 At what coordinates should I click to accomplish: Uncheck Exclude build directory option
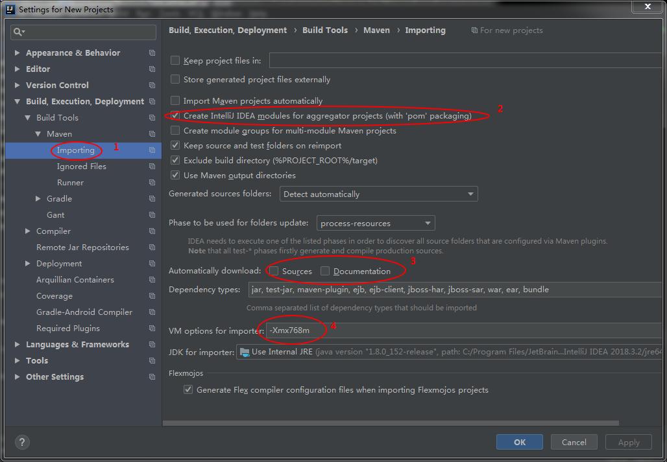pyautogui.click(x=175, y=160)
